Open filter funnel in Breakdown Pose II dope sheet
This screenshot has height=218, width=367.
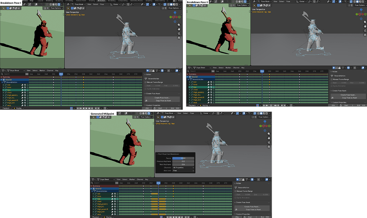point(343,68)
